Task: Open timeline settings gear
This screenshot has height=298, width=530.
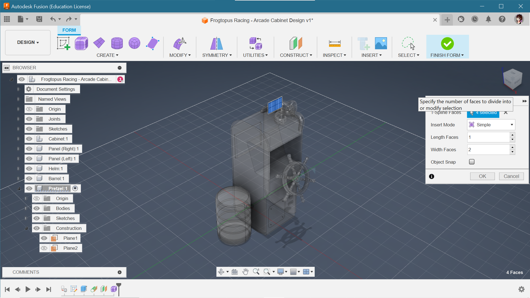Action: click(521, 289)
